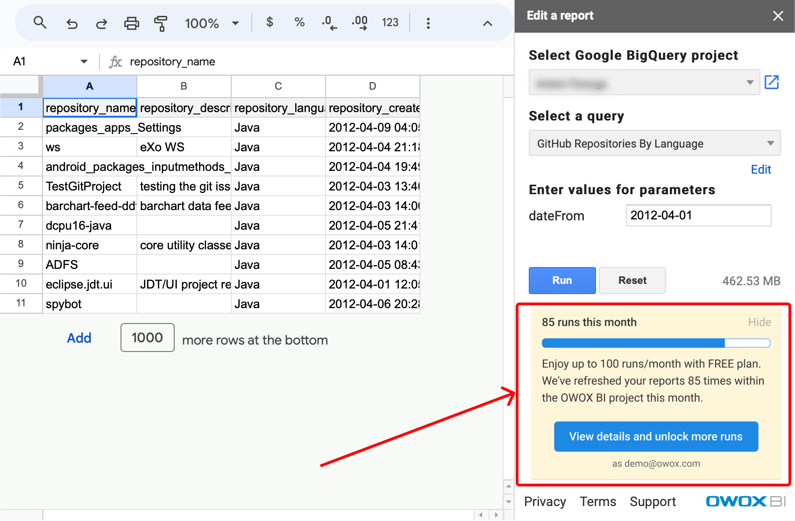The height and width of the screenshot is (521, 795).
Task: Select column D header
Action: click(373, 86)
